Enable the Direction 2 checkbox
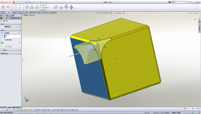The width and height of the screenshot is (201, 114). pos(2,50)
